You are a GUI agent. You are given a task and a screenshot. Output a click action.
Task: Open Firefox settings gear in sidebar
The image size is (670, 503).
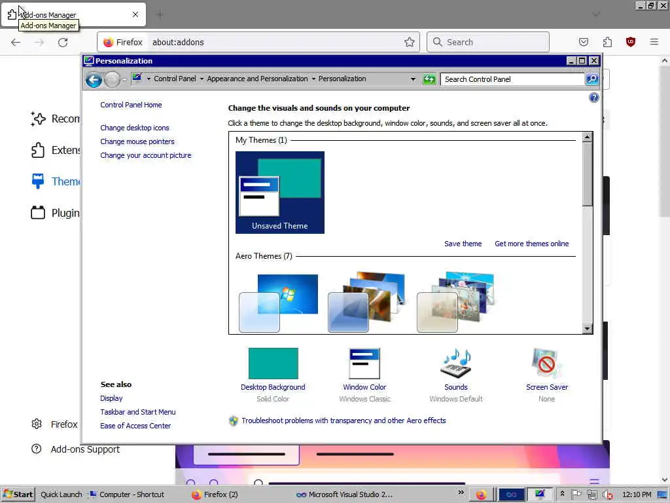tap(37, 424)
